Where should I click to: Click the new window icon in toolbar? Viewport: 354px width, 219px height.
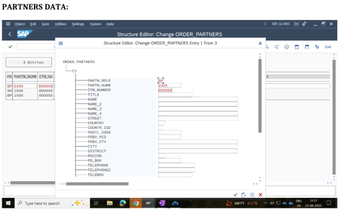point(297,47)
